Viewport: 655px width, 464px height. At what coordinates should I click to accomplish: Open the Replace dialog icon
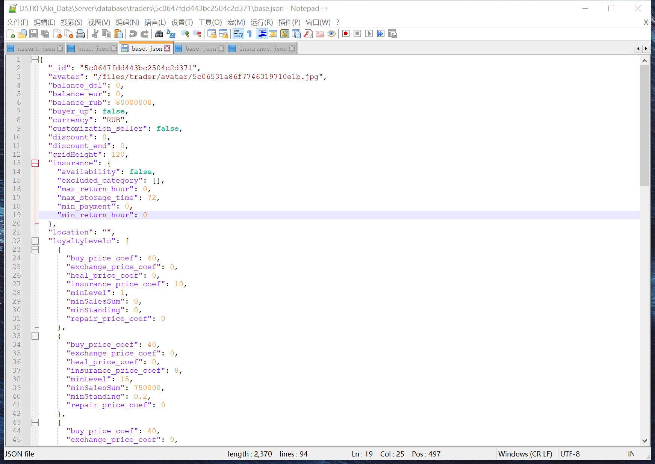tap(171, 34)
